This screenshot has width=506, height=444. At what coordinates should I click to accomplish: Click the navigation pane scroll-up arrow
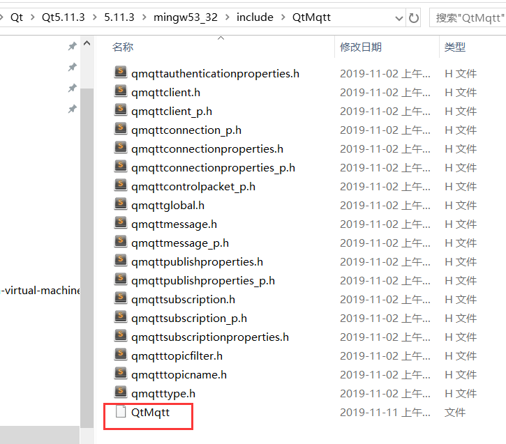tap(87, 43)
